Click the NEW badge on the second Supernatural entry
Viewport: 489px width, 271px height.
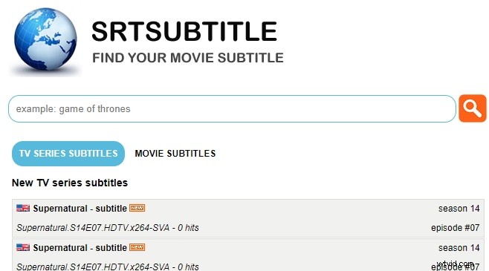[137, 247]
